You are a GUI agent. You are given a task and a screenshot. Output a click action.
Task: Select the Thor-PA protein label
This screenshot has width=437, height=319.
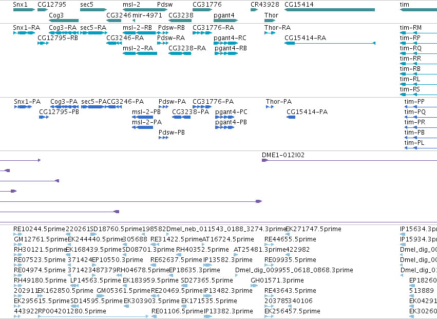(279, 102)
